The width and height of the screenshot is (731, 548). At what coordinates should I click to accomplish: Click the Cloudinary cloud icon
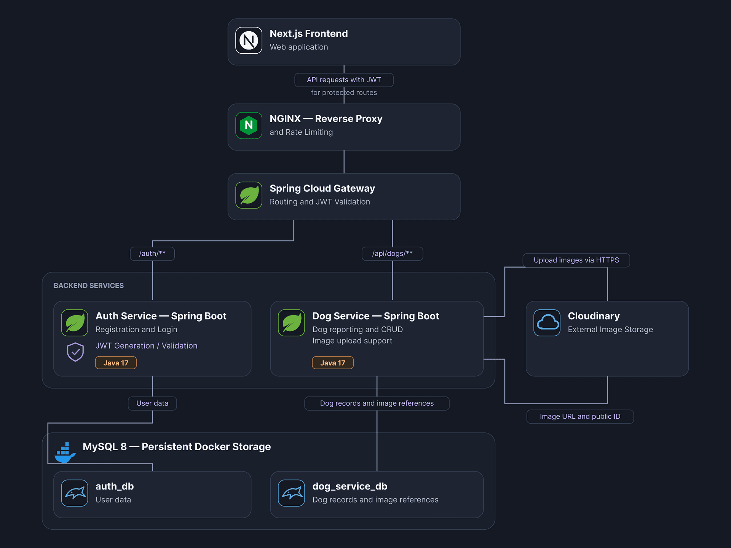[547, 323]
